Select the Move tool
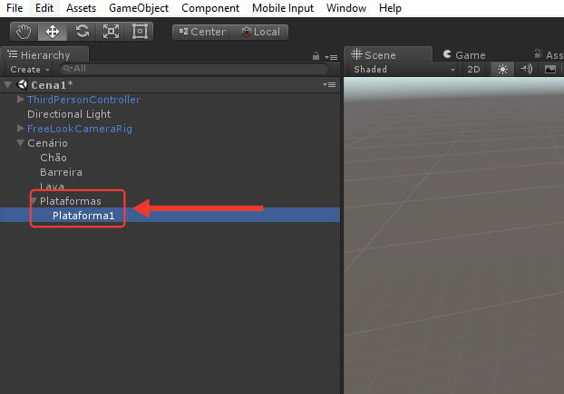 tap(53, 32)
